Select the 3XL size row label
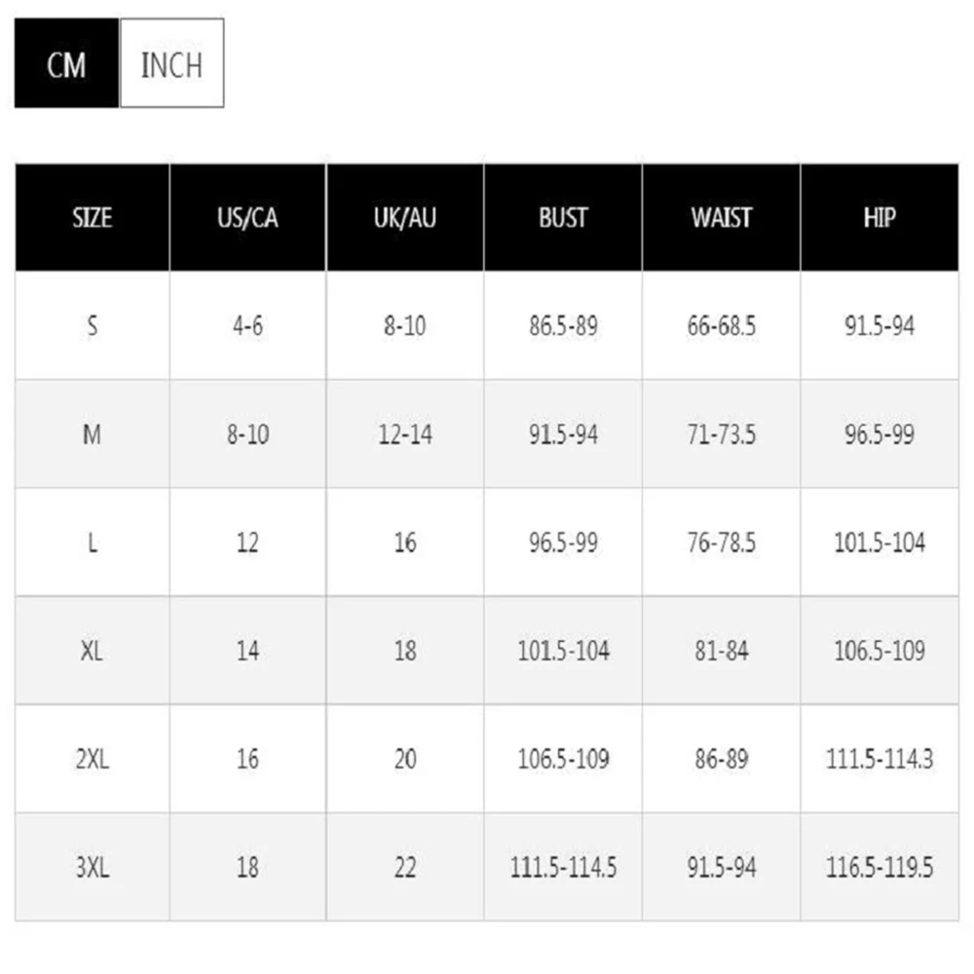 (92, 867)
